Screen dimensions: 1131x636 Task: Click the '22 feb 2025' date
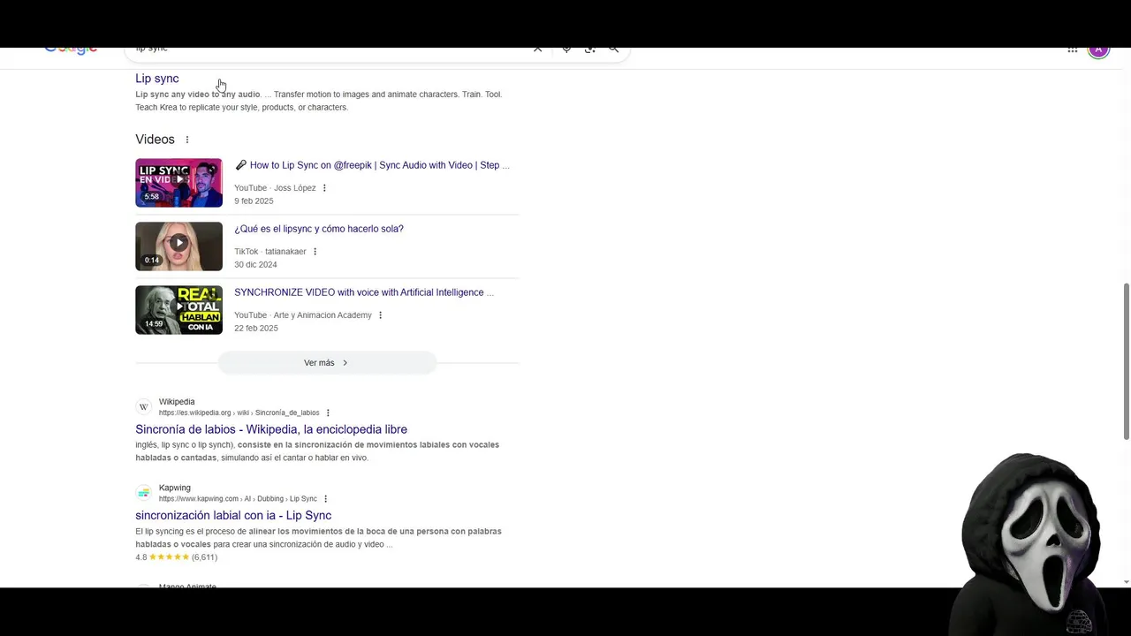(256, 329)
